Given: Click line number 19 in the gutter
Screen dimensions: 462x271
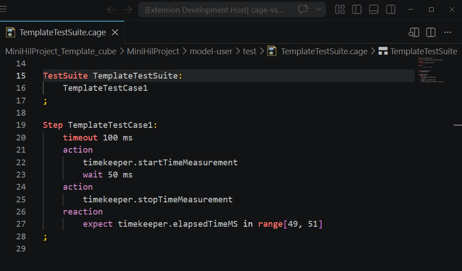Looking at the screenshot, I should click(x=21, y=125).
